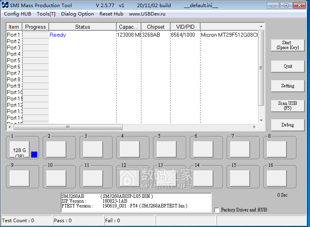
Task: Select empty port slot 2
Action: click(56, 149)
